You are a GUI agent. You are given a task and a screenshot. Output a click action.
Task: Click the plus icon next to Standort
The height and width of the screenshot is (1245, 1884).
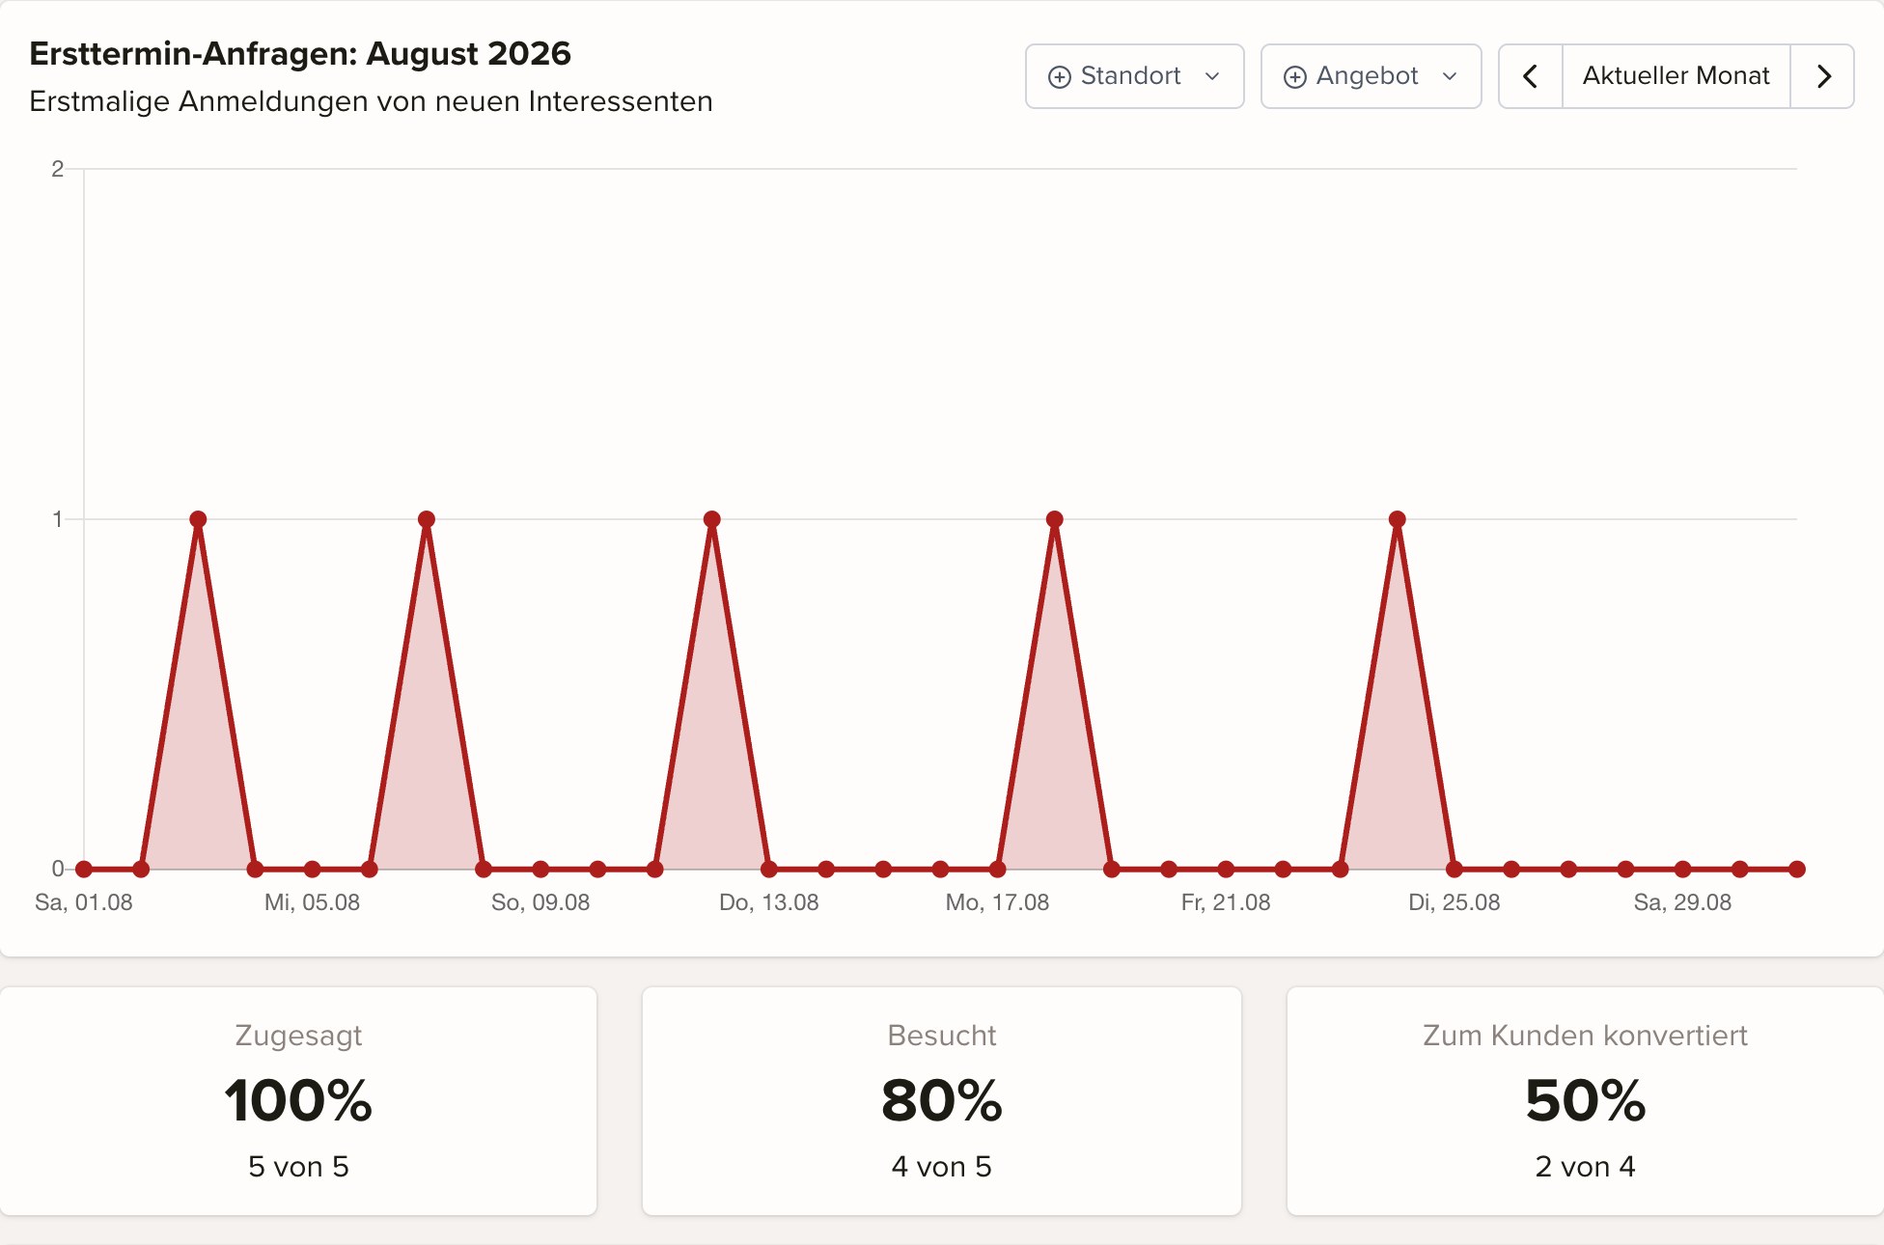[x=1060, y=77]
